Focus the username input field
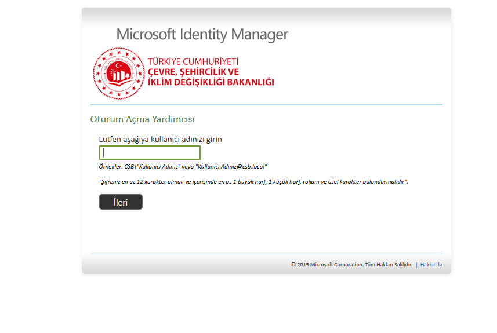The width and height of the screenshot is (497, 333). coord(150,153)
